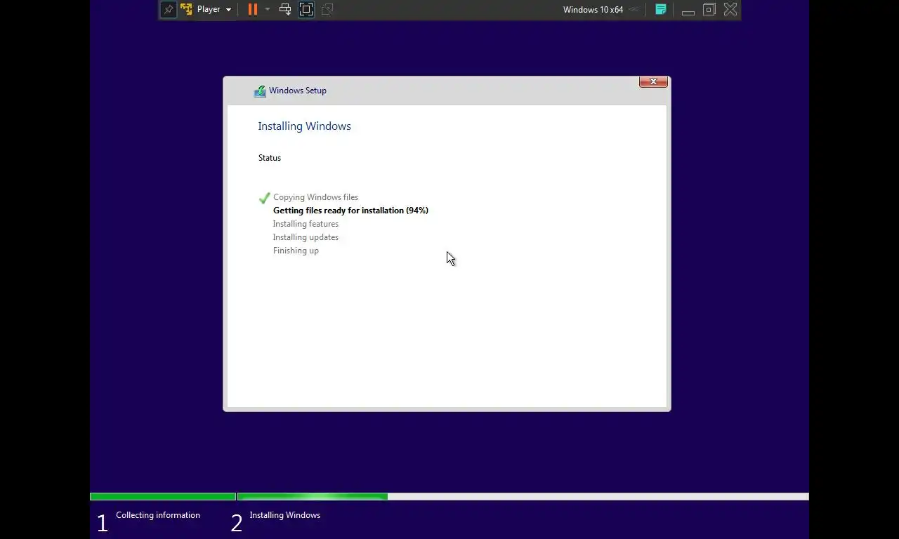This screenshot has width=899, height=539.
Task: Expand the Player dropdown arrow
Action: click(228, 10)
